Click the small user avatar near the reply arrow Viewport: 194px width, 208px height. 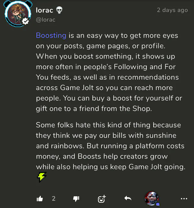[x=151, y=198]
